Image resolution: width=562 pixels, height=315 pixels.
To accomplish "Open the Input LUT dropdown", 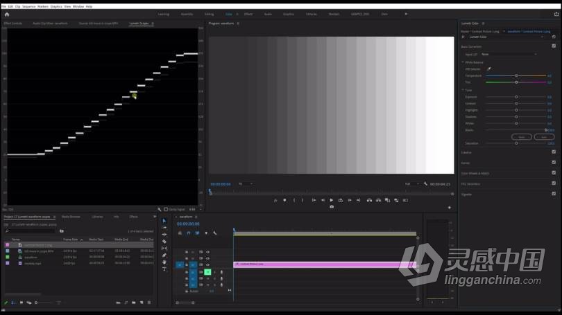I will coord(509,54).
